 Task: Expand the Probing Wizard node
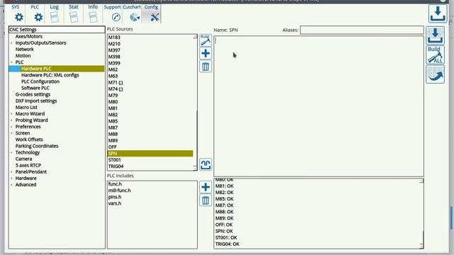pyautogui.click(x=11, y=120)
